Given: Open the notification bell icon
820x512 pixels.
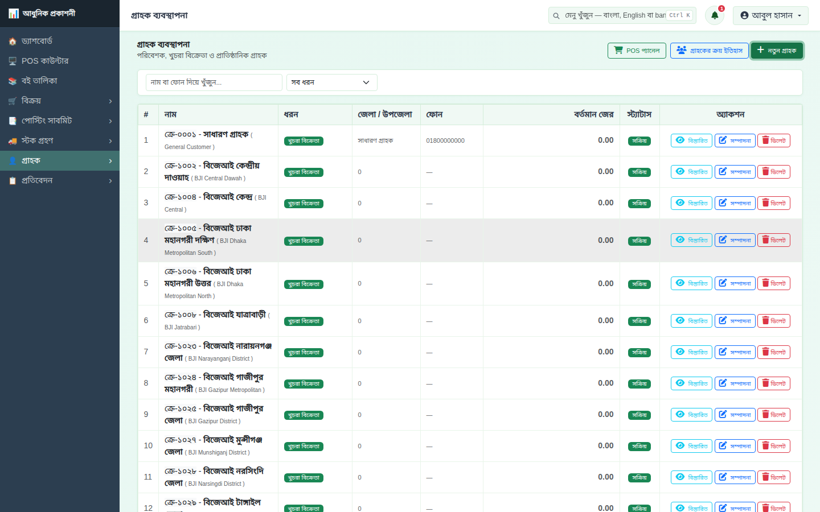Looking at the screenshot, I should click(x=715, y=15).
